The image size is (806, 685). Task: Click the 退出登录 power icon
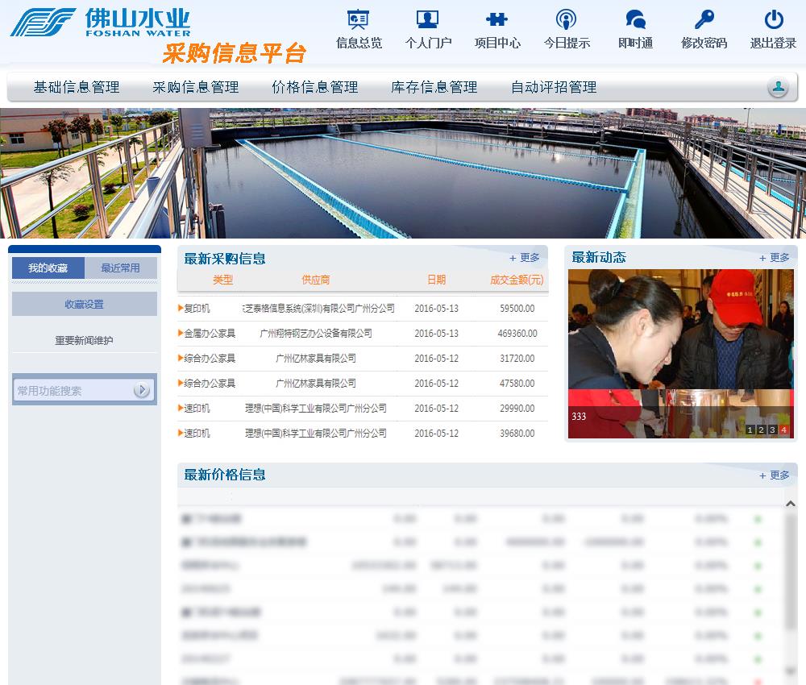(773, 21)
